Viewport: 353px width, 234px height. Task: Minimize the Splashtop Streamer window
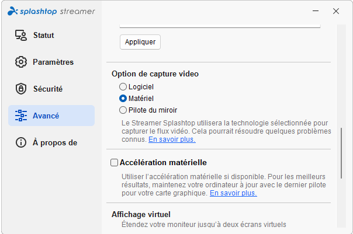[316, 11]
